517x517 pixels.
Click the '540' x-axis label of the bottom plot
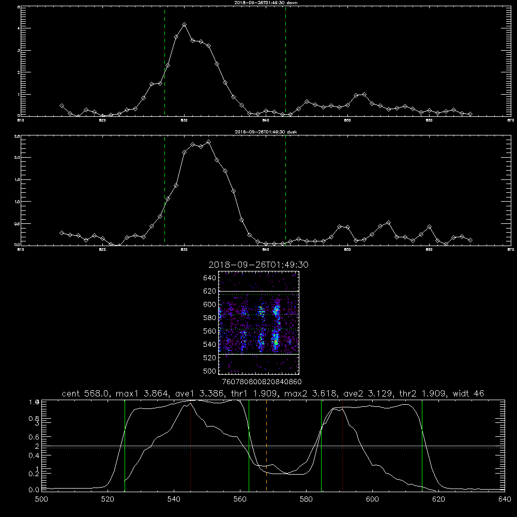(174, 499)
